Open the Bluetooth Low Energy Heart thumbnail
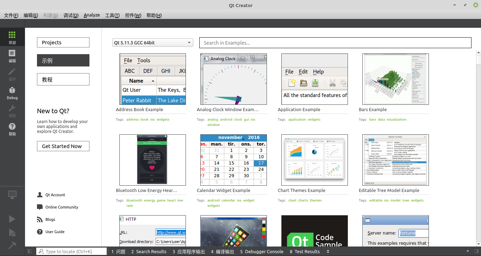The height and width of the screenshot is (256, 481). [152, 160]
